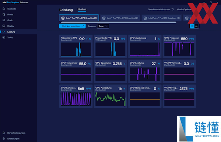Open the Profile sidebar icon
The image size is (221, 142).
[4, 14]
